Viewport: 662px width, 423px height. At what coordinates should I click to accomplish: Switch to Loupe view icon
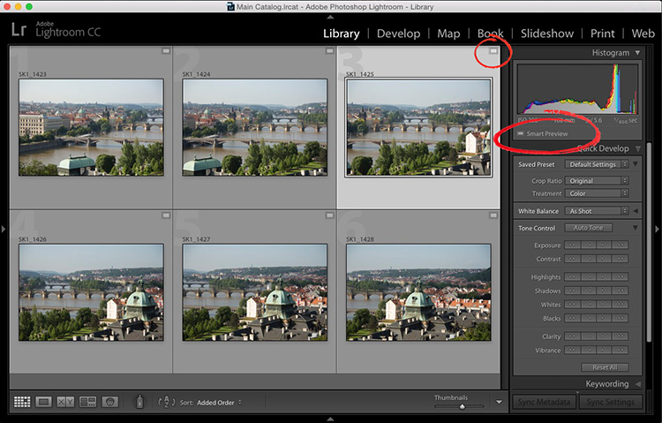[43, 402]
